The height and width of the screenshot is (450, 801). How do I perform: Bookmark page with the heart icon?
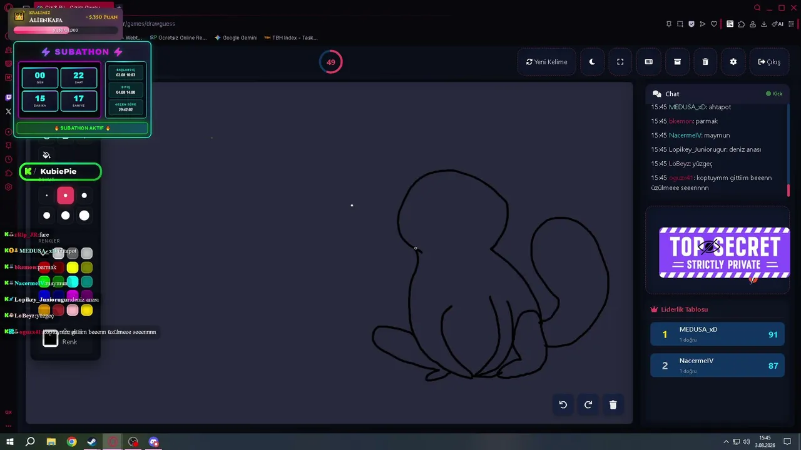click(714, 24)
